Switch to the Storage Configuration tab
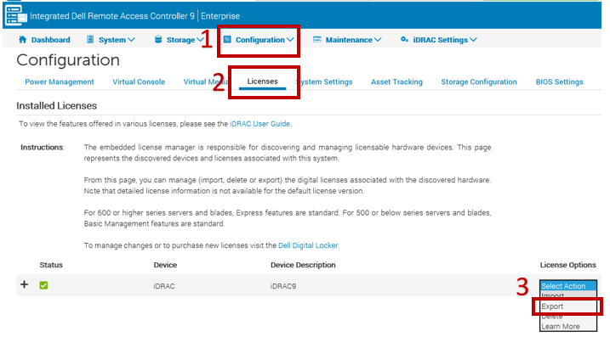Screen dimensions: 610x337 [479, 82]
